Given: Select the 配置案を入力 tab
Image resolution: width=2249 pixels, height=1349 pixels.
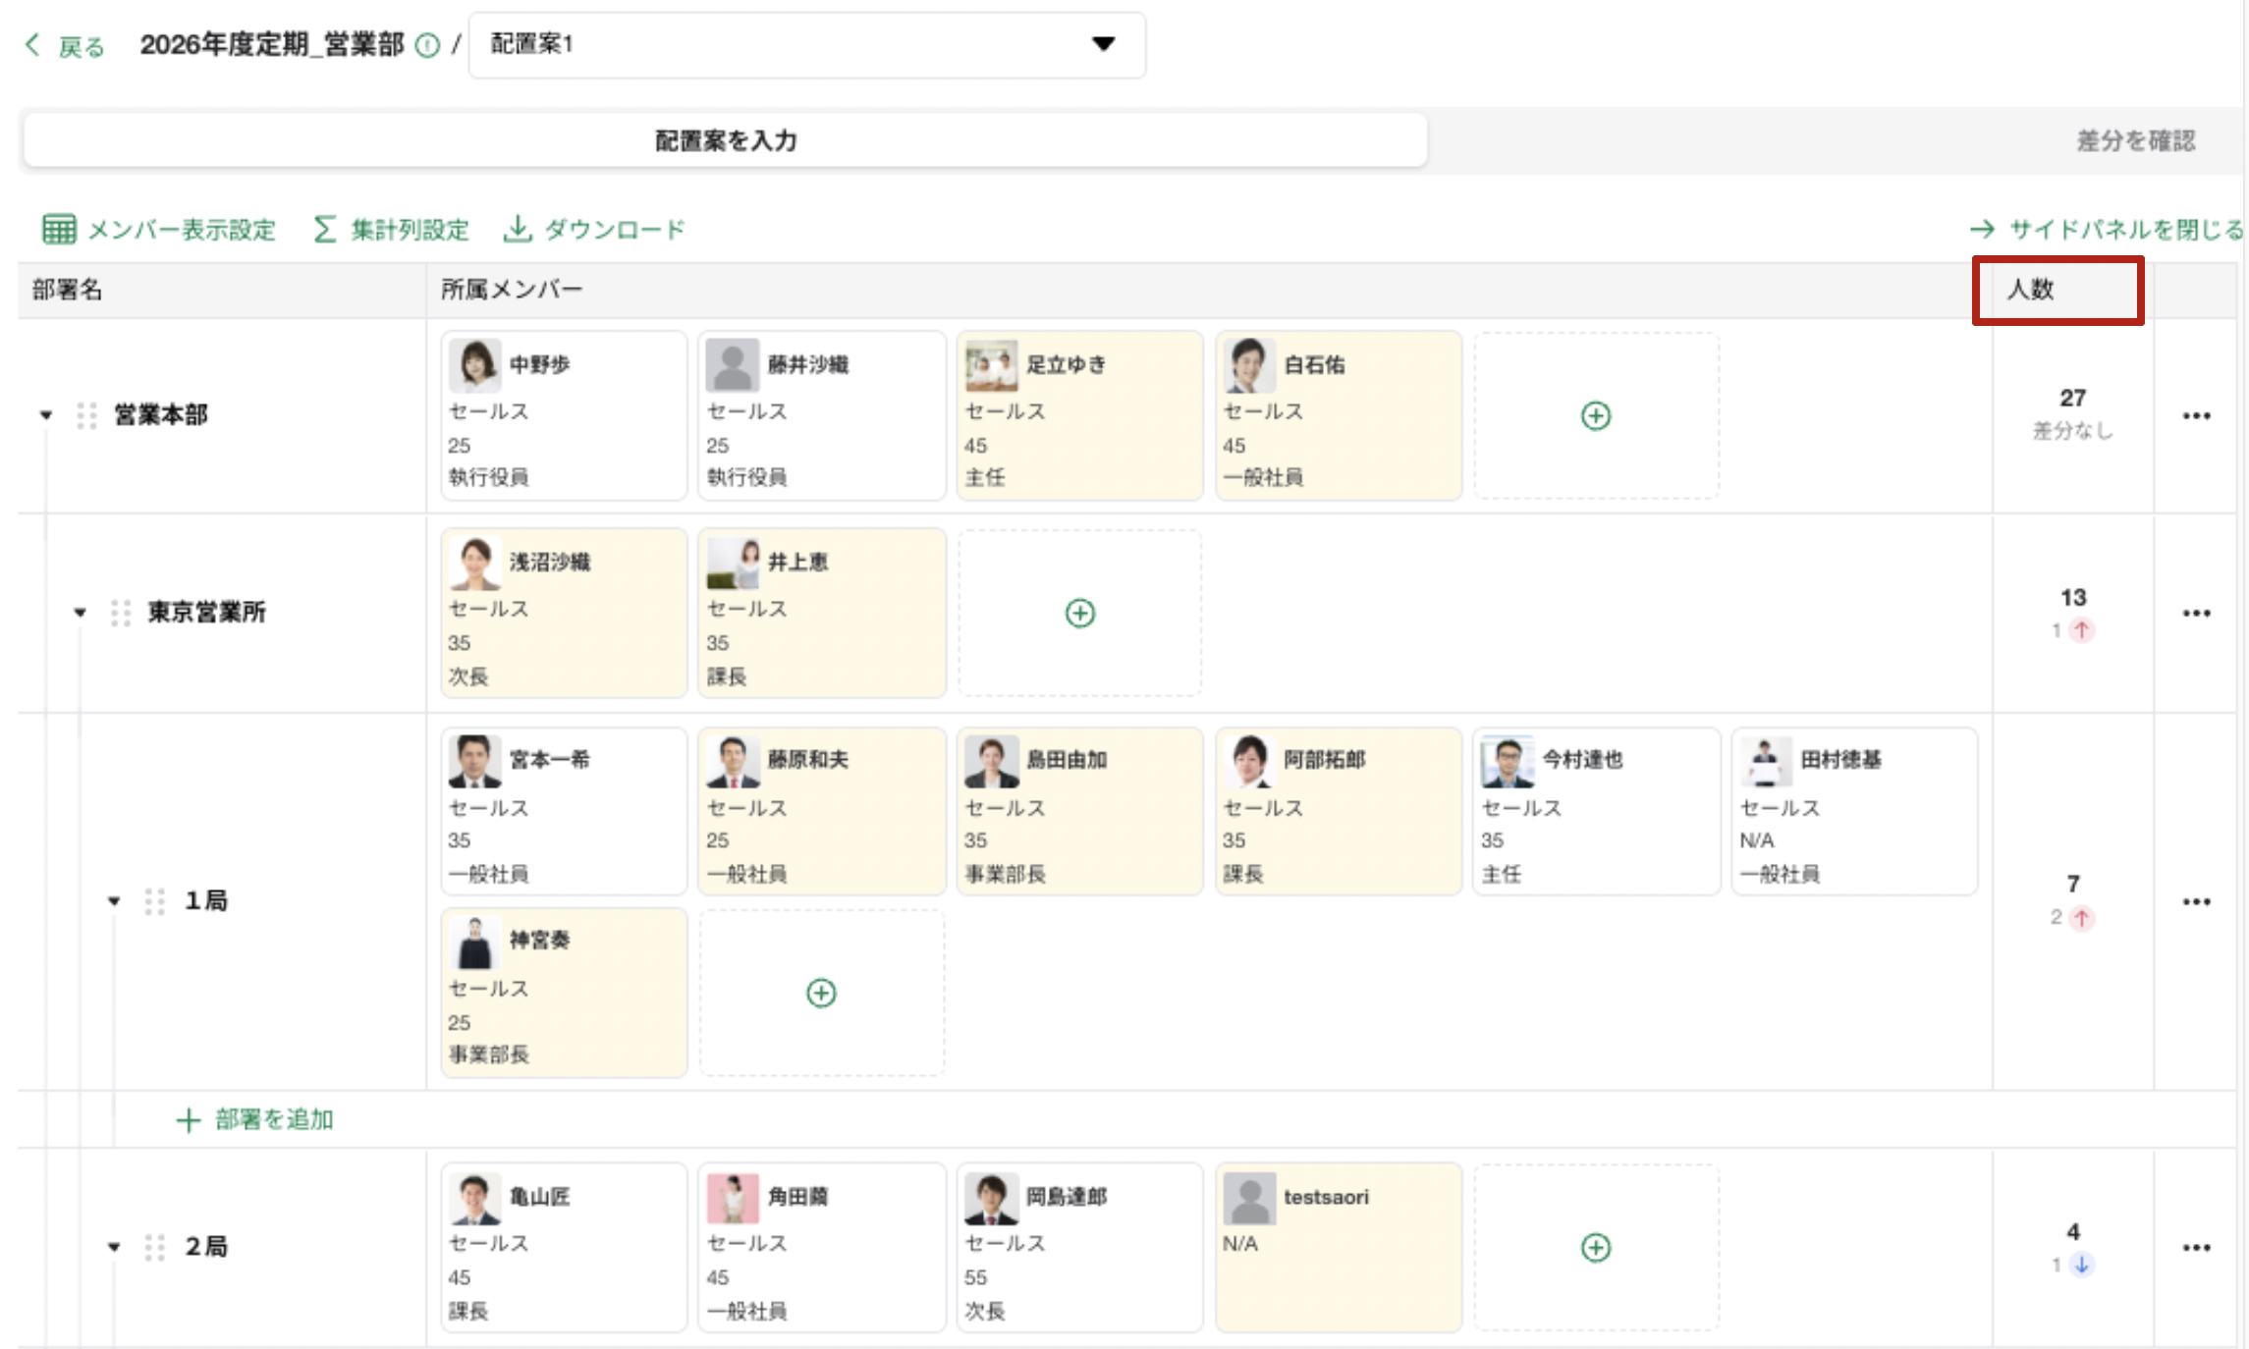Looking at the screenshot, I should (725, 140).
